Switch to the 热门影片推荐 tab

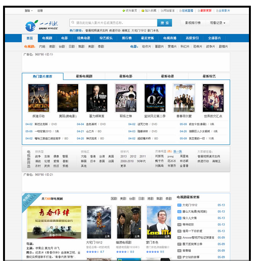[x=42, y=77]
